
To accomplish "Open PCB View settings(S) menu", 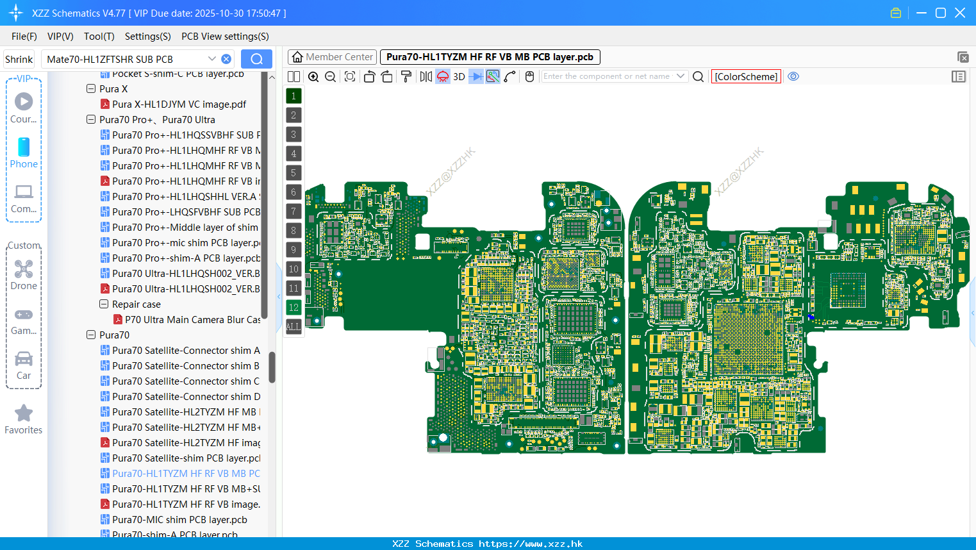I will pos(225,37).
